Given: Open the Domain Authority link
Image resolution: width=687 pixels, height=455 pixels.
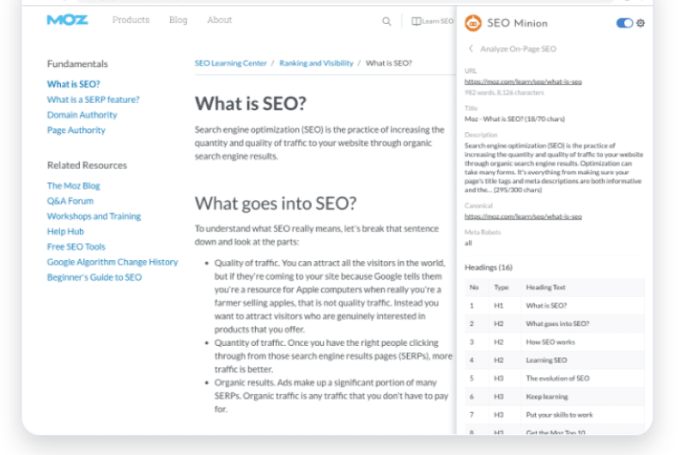Looking at the screenshot, I should [82, 115].
